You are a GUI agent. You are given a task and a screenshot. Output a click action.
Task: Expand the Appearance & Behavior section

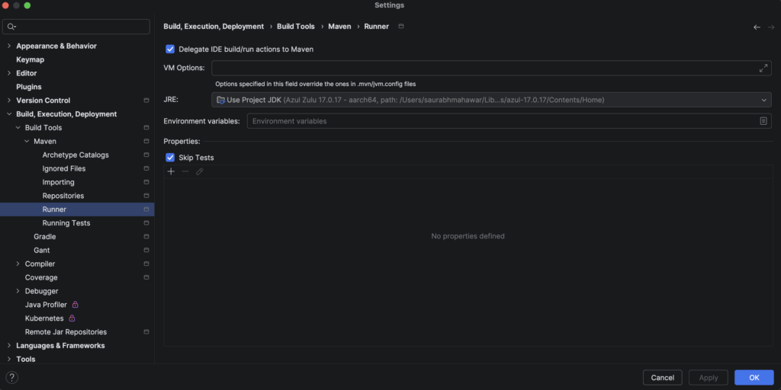(x=9, y=46)
